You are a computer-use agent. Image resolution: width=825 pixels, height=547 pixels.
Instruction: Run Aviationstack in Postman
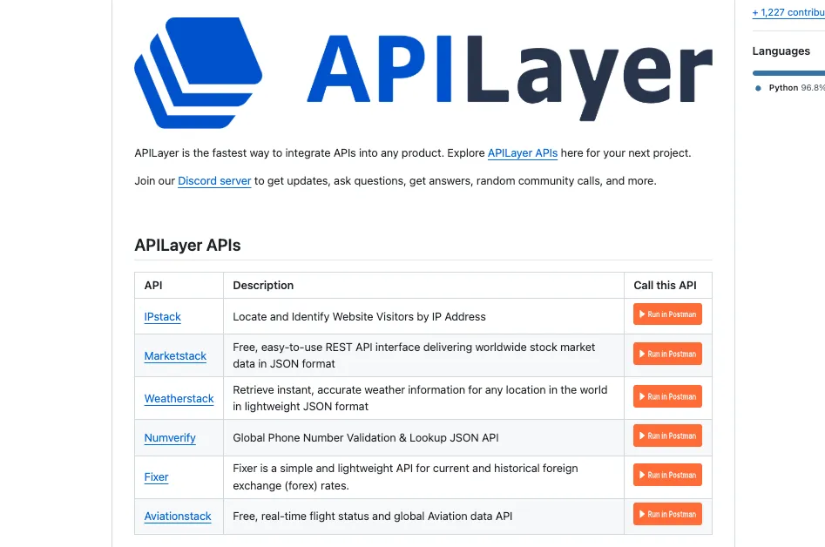click(x=667, y=515)
